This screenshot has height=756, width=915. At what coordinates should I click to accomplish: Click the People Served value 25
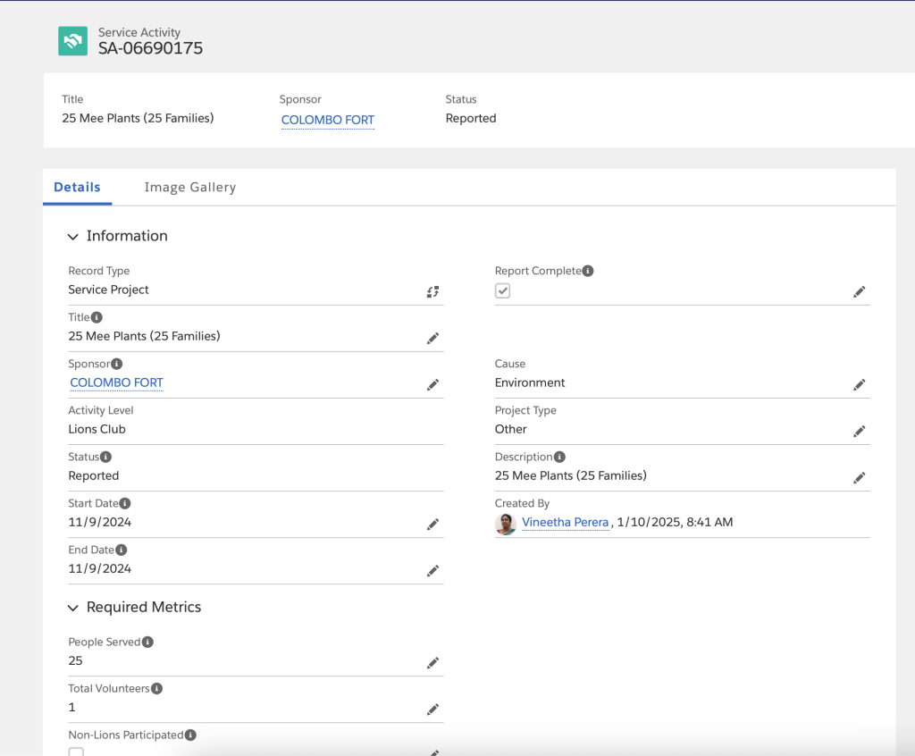(75, 660)
